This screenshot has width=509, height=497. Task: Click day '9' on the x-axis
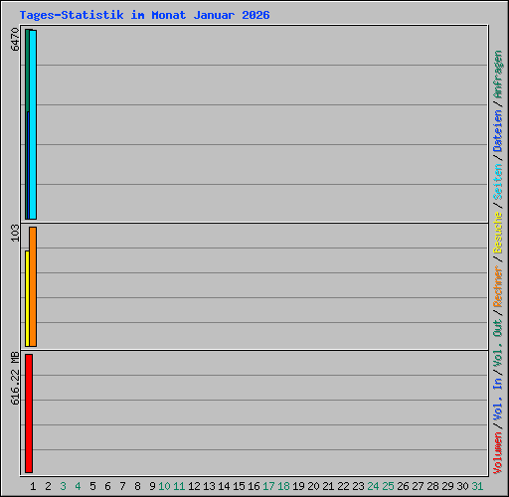click(x=152, y=486)
